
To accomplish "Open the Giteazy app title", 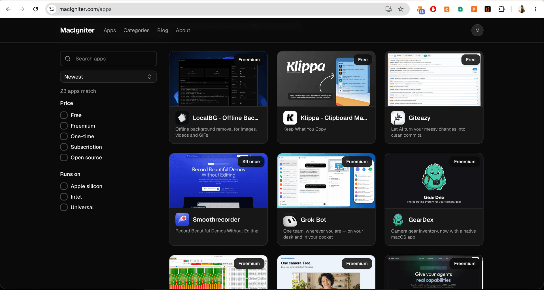I will (x=419, y=118).
